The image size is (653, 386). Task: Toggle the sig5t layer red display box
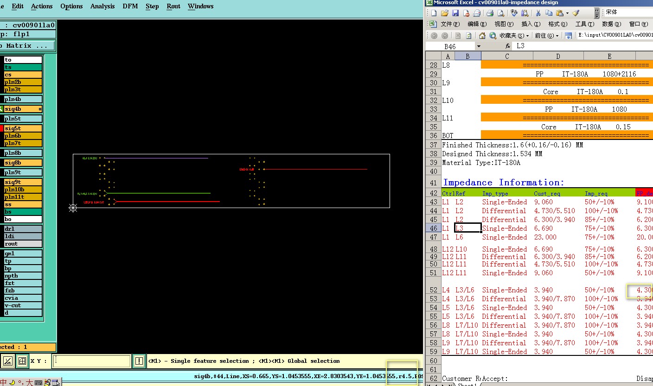(x=1, y=128)
